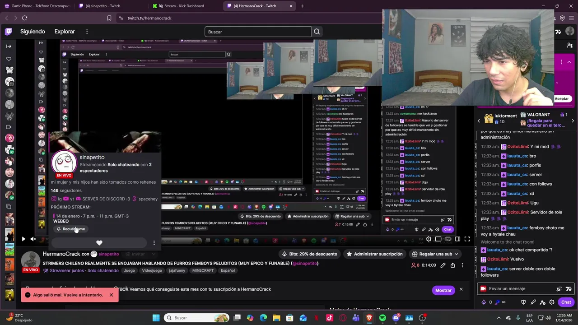Select the Videojuego tag
Viewport: 578px width, 325px height.
pos(152,270)
